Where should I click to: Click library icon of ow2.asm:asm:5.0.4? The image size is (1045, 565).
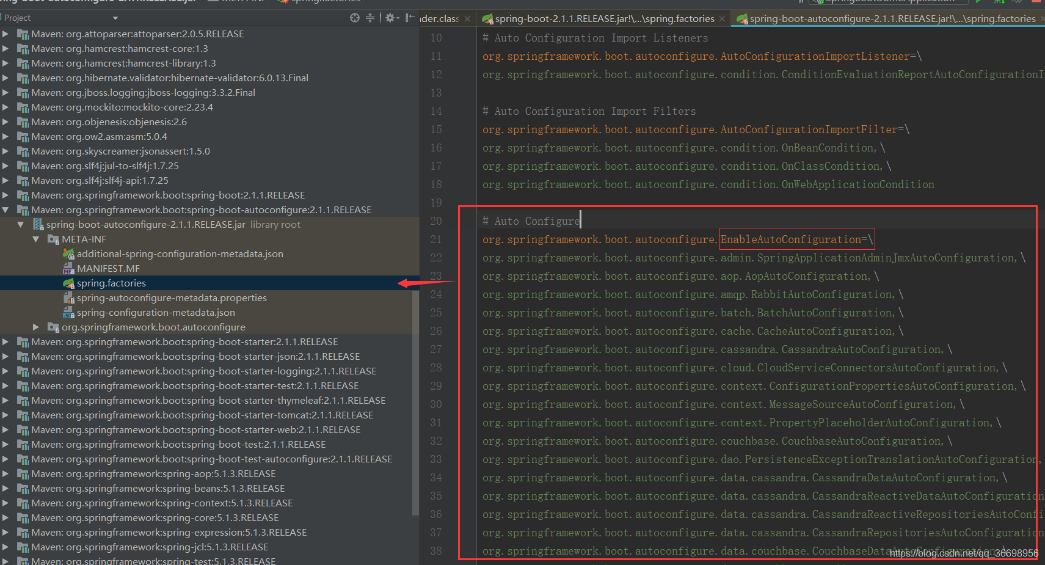(23, 137)
